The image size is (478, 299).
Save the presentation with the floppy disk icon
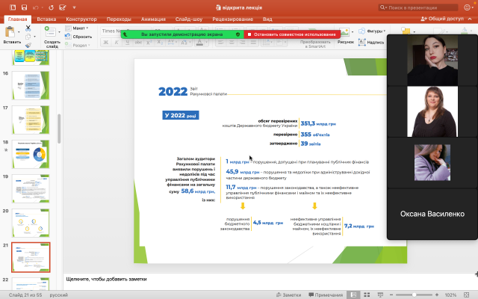click(x=24, y=7)
